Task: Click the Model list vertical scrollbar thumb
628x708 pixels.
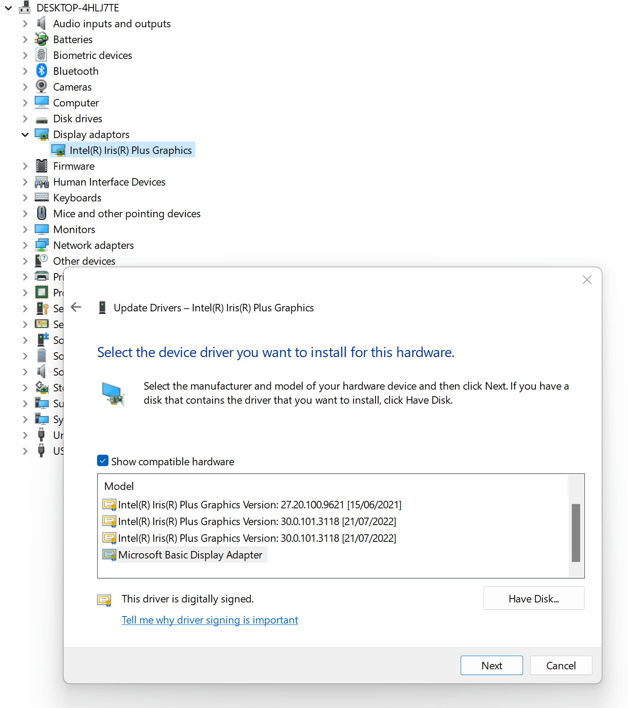Action: point(576,533)
